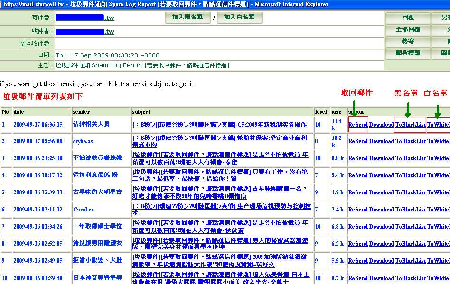The image size is (450, 284).
Task: Click Download in row 10
Action: [382, 278]
